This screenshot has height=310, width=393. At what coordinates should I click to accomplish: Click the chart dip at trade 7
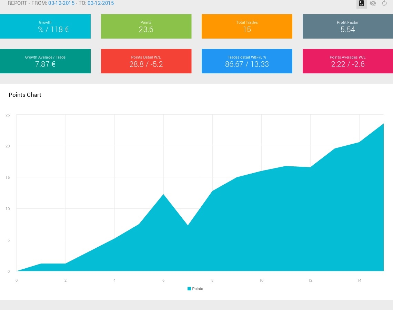click(188, 225)
